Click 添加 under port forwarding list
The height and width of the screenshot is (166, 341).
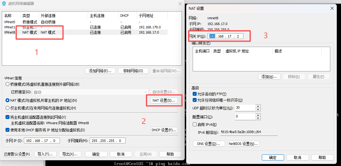tap(269, 77)
